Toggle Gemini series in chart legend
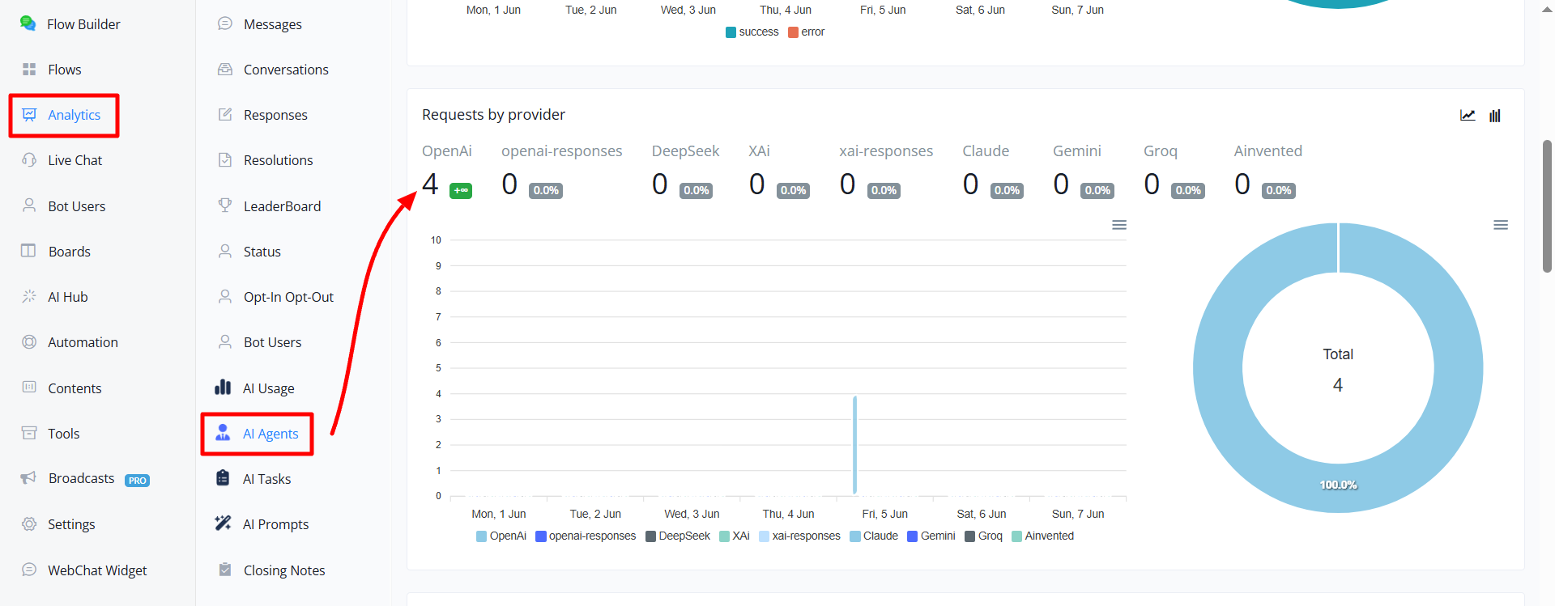 pos(931,536)
